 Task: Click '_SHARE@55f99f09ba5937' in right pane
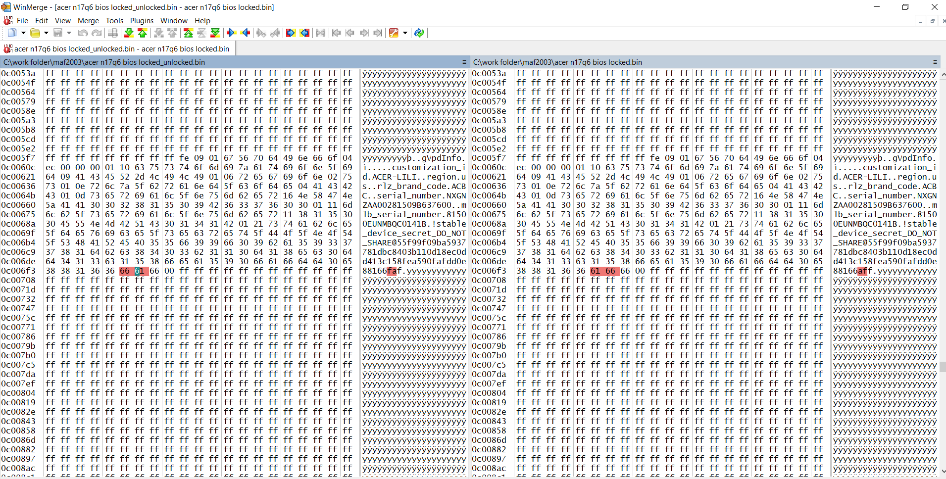pos(885,243)
